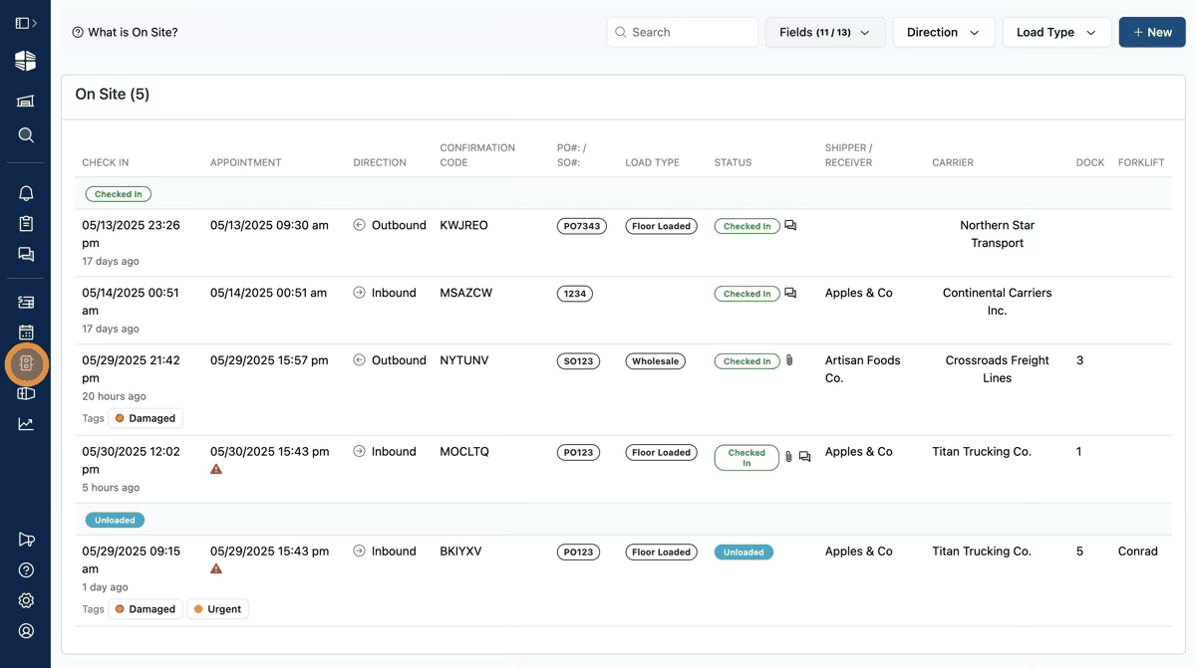Click warning triangle under 05/30/2025 15:43 pm appointment
Image resolution: width=1196 pixels, height=668 pixels.
pyautogui.click(x=216, y=469)
